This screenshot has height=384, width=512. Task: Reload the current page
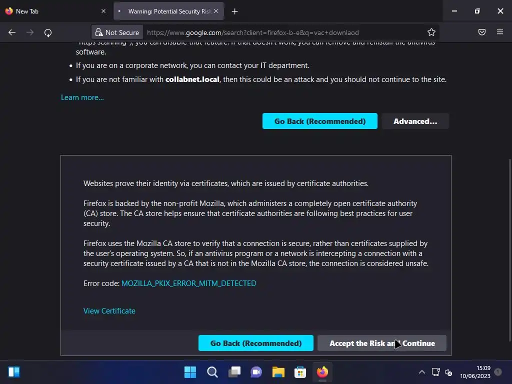[x=48, y=32]
